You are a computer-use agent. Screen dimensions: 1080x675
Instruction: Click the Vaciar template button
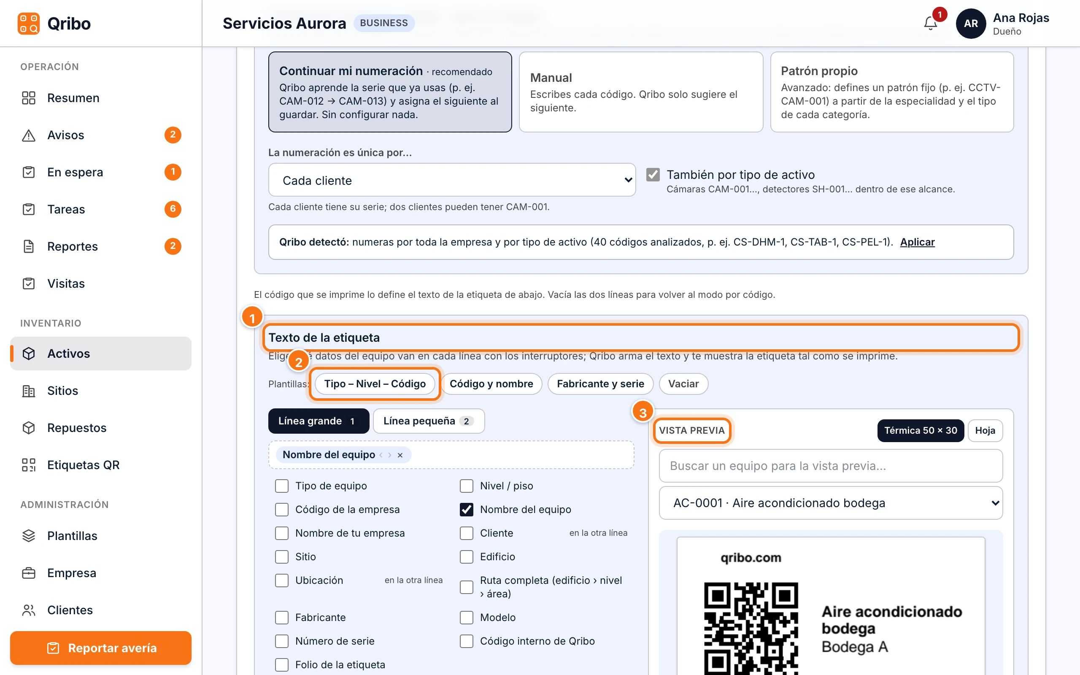coord(683,384)
